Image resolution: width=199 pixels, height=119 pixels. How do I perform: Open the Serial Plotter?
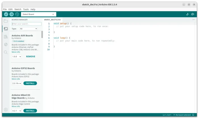tap(187, 14)
